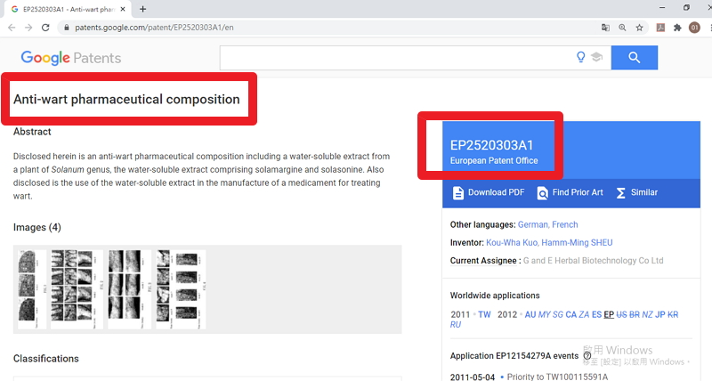Image resolution: width=712 pixels, height=381 pixels.
Task: Open a new browser tab
Action: click(143, 9)
